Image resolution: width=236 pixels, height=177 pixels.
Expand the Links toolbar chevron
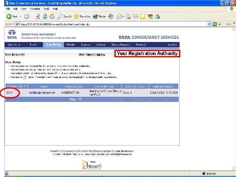pos(234,23)
